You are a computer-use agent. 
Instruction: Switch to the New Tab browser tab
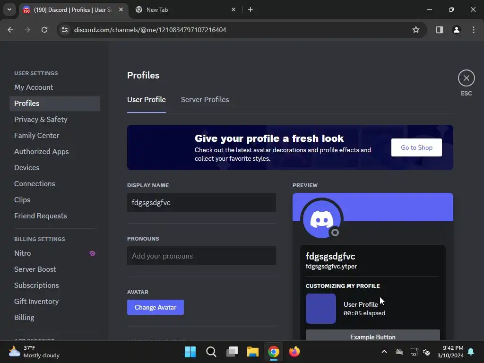pos(185,10)
